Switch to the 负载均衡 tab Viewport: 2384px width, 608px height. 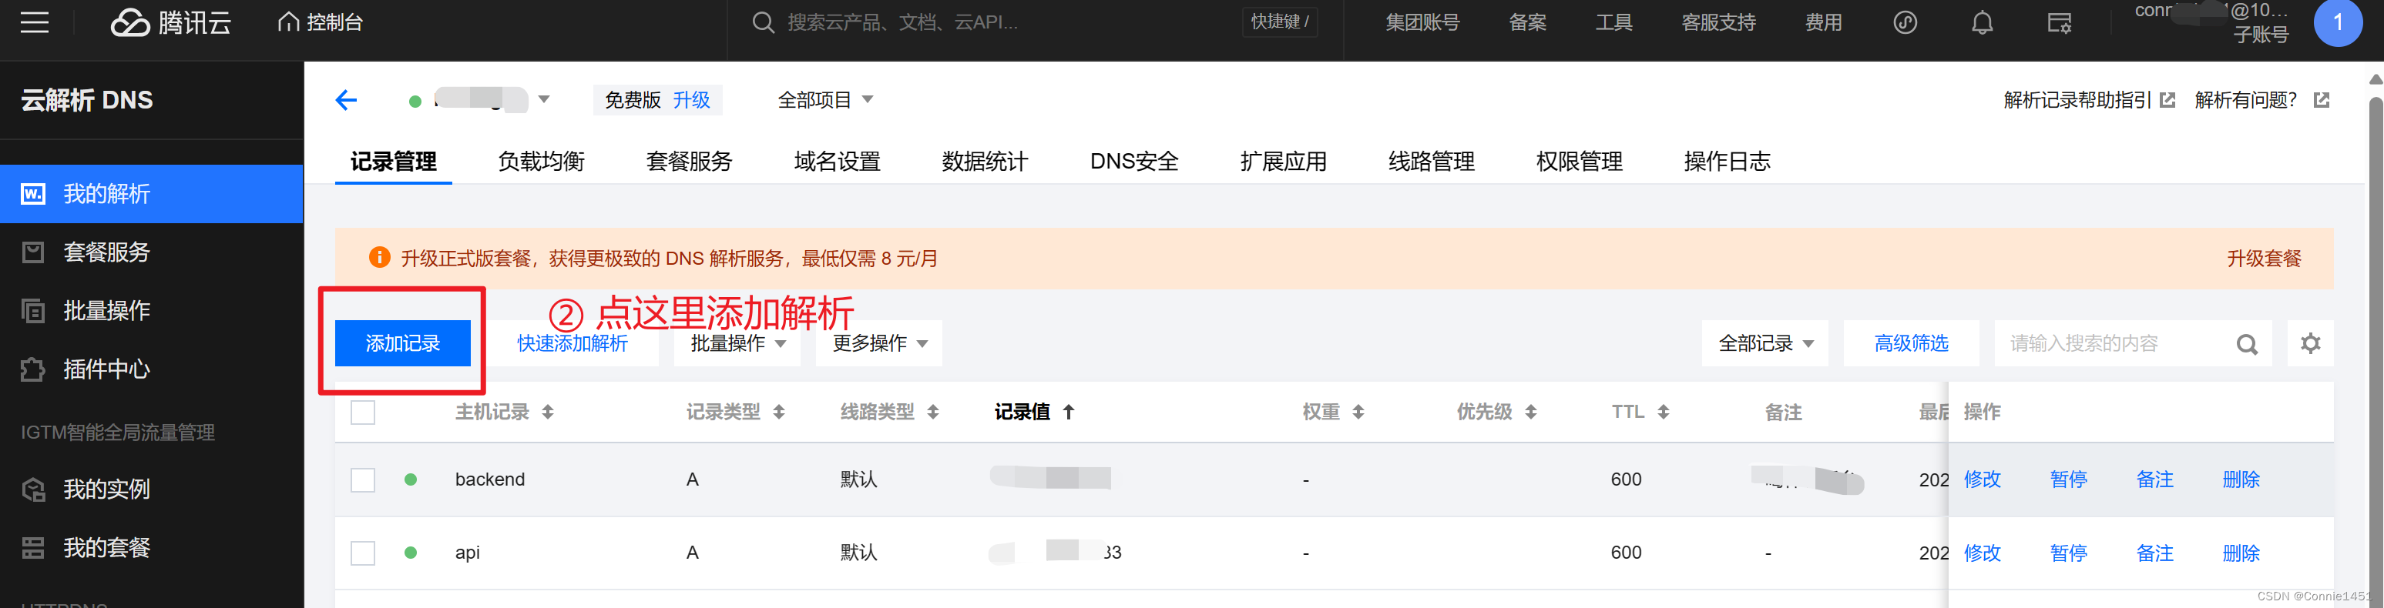(542, 162)
